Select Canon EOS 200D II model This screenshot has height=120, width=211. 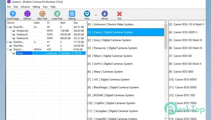(x=187, y=32)
